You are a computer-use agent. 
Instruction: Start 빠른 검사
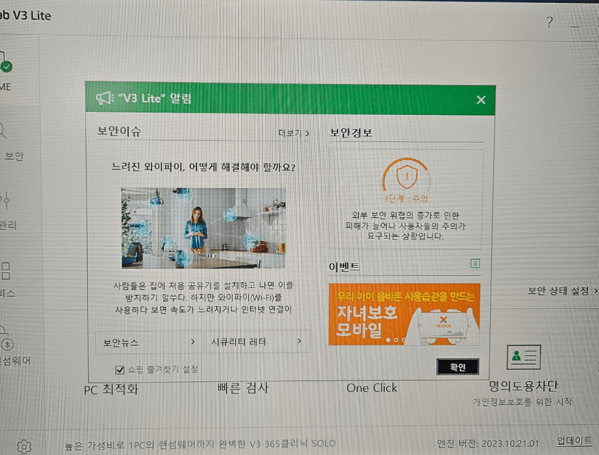243,388
